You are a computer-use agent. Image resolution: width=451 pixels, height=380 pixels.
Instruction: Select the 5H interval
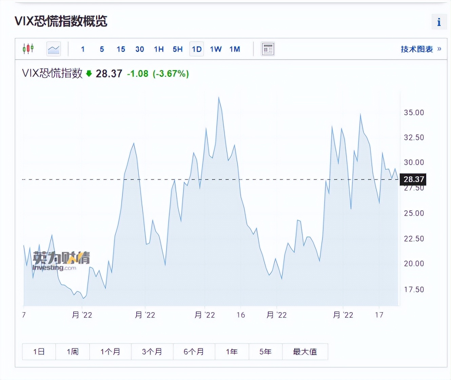[178, 49]
